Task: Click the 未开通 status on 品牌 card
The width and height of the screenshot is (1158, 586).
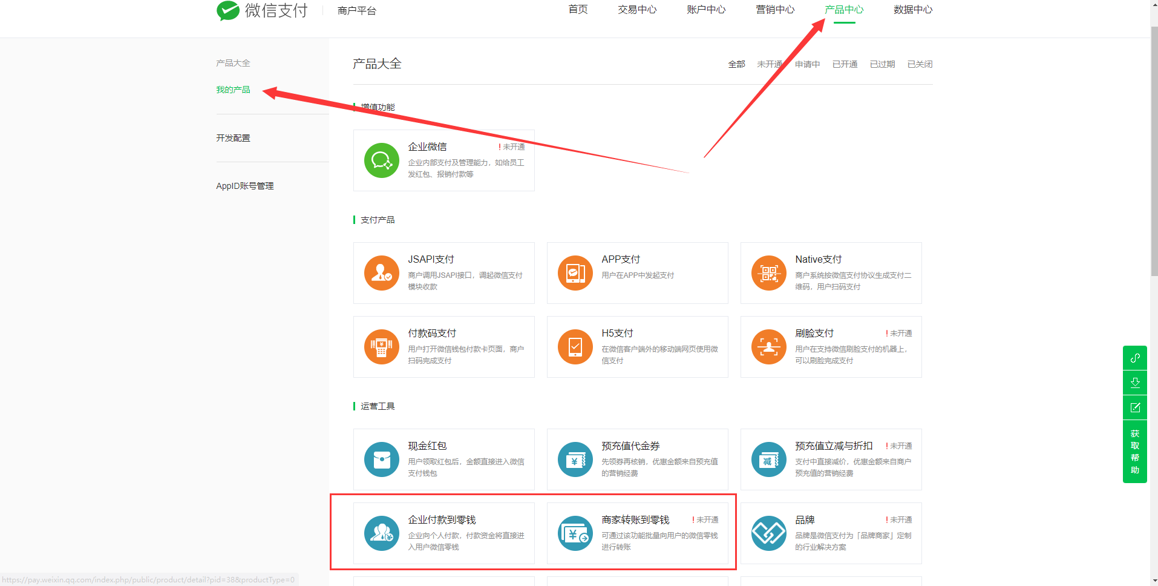Action: [899, 519]
